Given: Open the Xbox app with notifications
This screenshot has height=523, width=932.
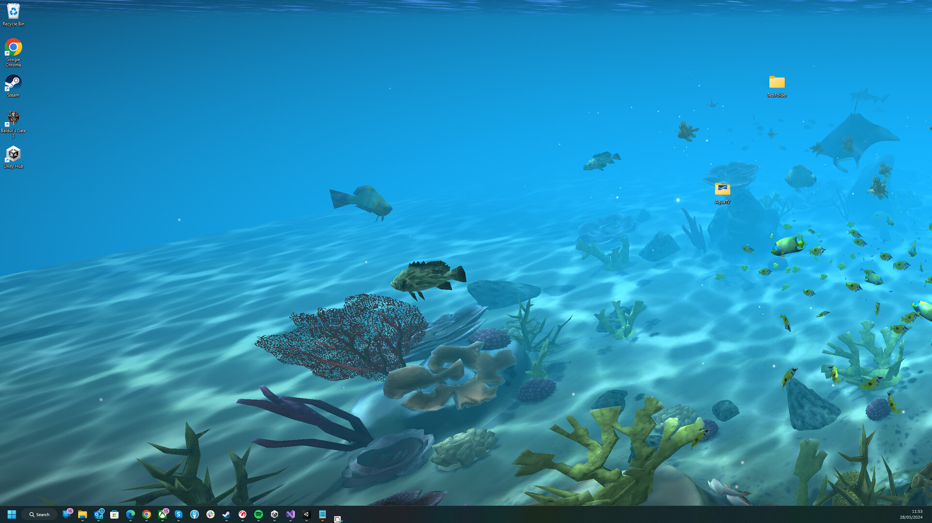Looking at the screenshot, I should pos(162,514).
